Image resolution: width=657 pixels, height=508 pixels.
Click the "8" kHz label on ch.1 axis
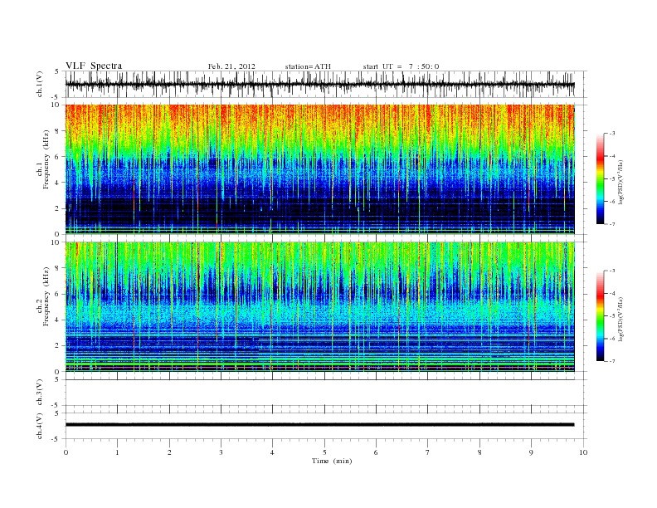click(x=58, y=130)
